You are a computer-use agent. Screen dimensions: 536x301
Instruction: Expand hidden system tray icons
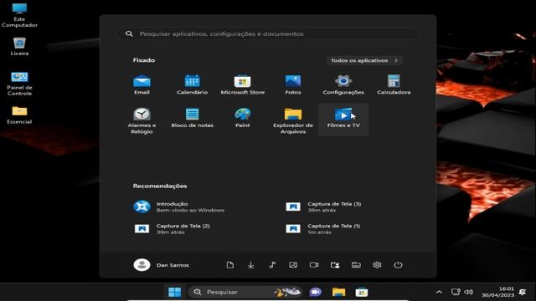[x=439, y=292]
